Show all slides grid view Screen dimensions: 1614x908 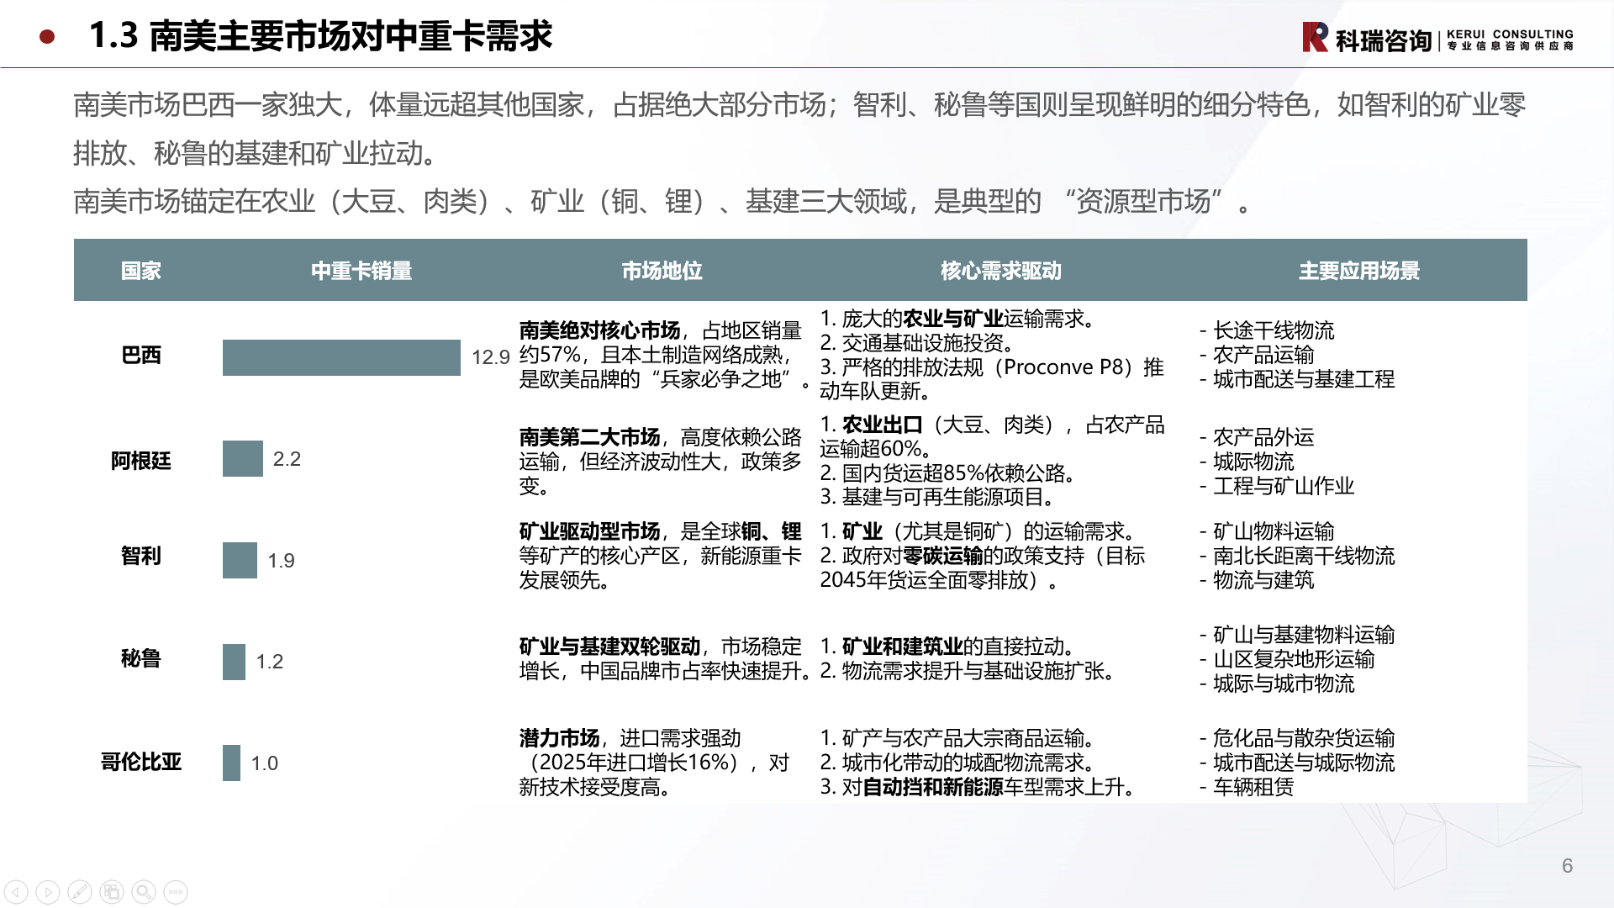point(112,892)
